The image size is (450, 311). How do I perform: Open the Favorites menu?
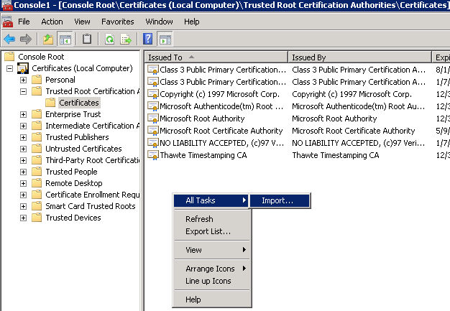click(x=118, y=22)
